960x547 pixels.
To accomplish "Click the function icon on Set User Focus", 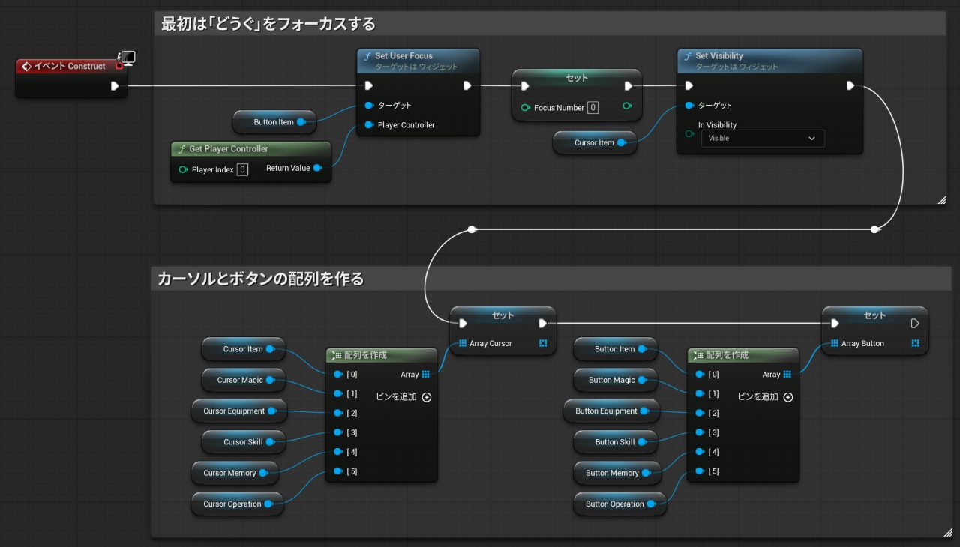I will (x=367, y=56).
